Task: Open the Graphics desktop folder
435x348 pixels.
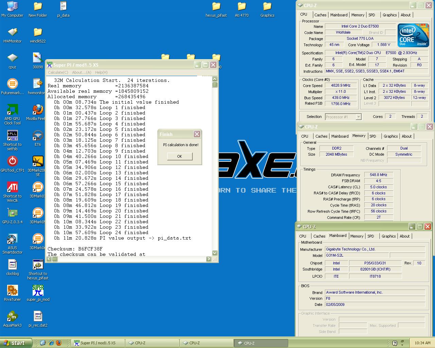Action: tap(267, 9)
